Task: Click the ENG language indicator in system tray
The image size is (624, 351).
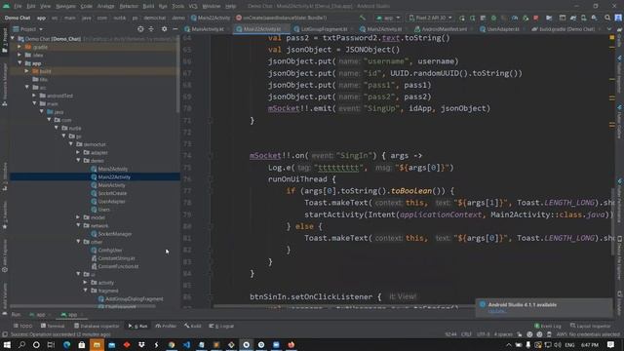Action: 569,344
